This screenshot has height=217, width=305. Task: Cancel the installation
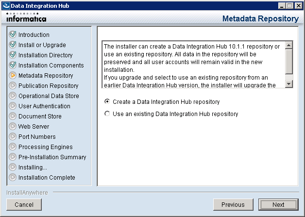[x=24, y=204]
